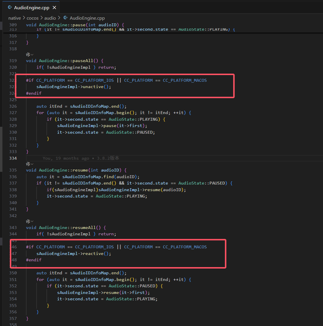The image size is (323, 326).
Task: Click the 'return;' keyword on line 320
Action: [107, 67]
